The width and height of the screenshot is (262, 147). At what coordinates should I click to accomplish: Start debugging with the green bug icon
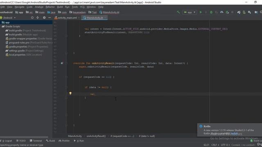click(211, 12)
